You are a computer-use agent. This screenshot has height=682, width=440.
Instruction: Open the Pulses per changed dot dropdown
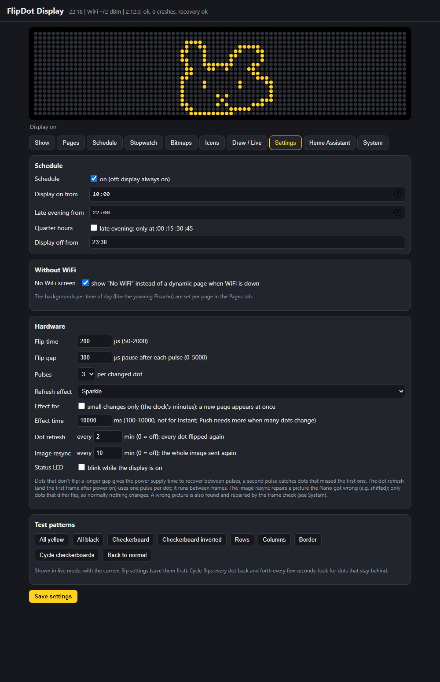[x=86, y=374]
